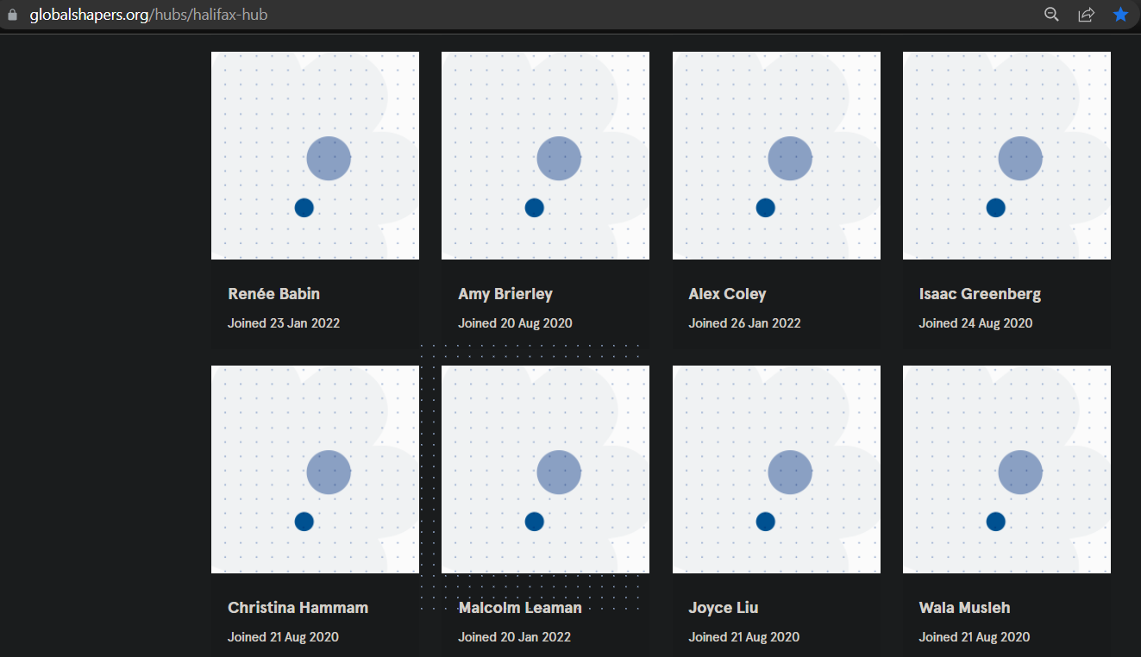The height and width of the screenshot is (657, 1141).
Task: Click Wala Musleh's "Joined 21 Aug 2020" text
Action: click(975, 637)
